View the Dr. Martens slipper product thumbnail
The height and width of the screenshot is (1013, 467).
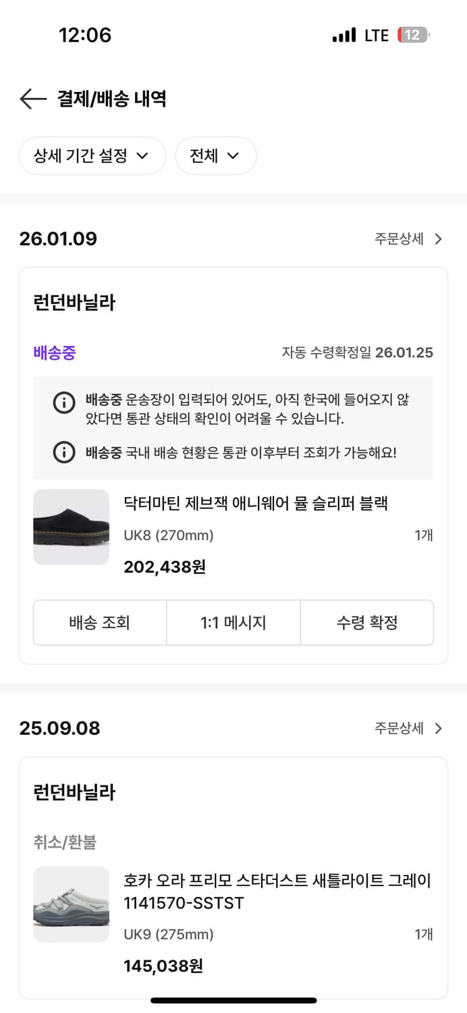click(71, 527)
